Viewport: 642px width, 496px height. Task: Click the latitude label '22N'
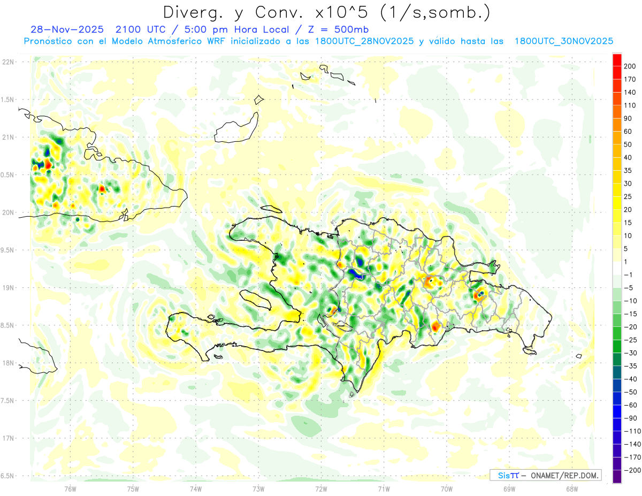point(7,62)
